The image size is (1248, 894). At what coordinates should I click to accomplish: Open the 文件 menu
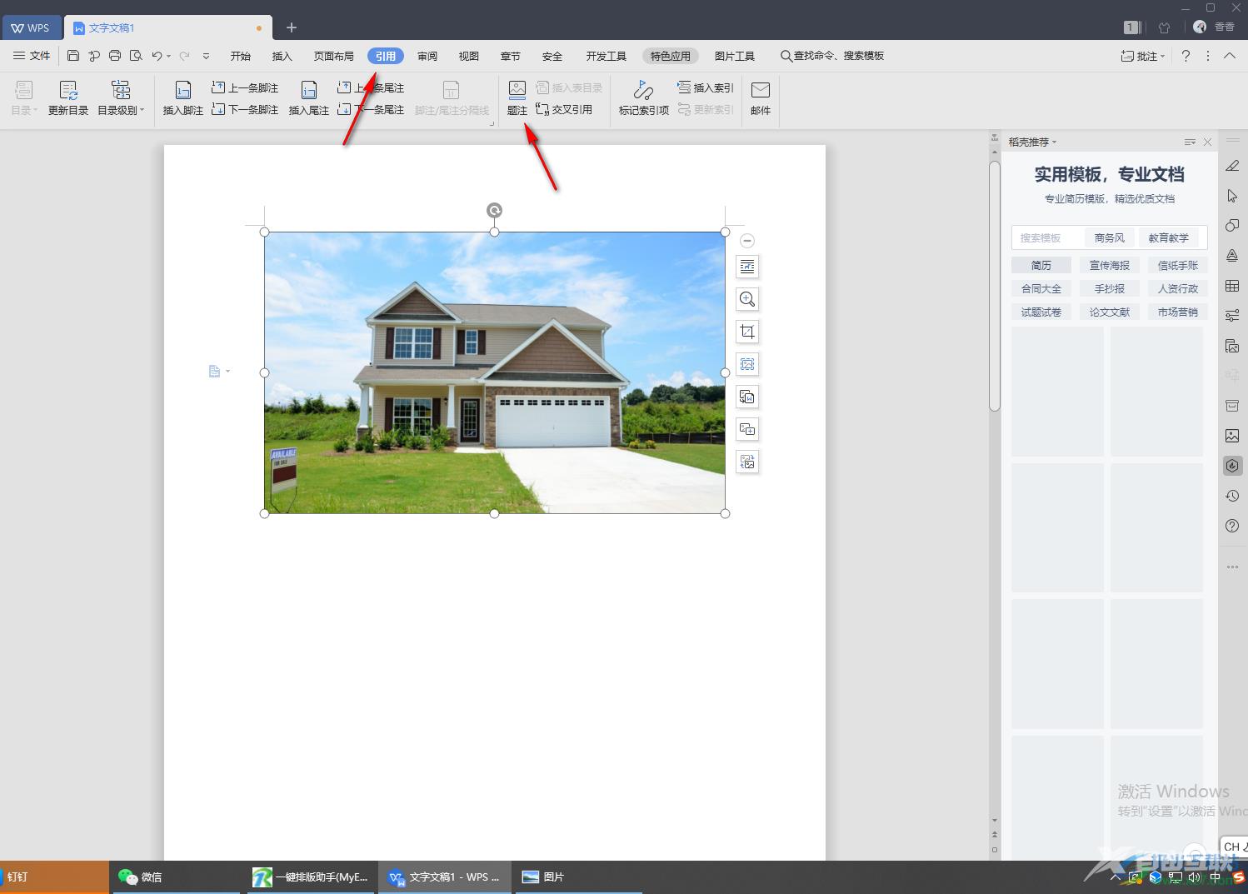(32, 56)
